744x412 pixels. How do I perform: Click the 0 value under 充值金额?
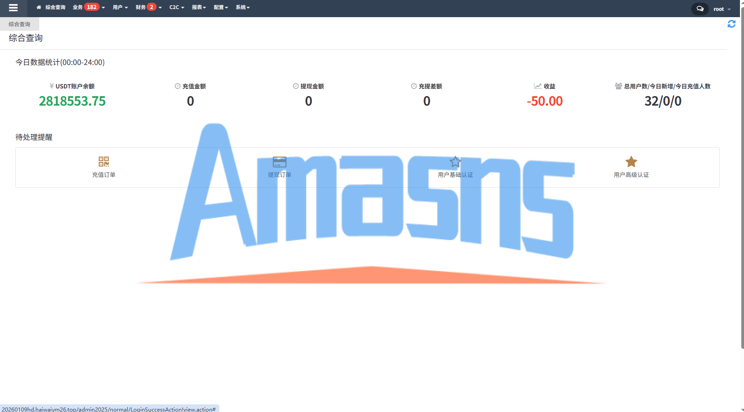pyautogui.click(x=190, y=101)
